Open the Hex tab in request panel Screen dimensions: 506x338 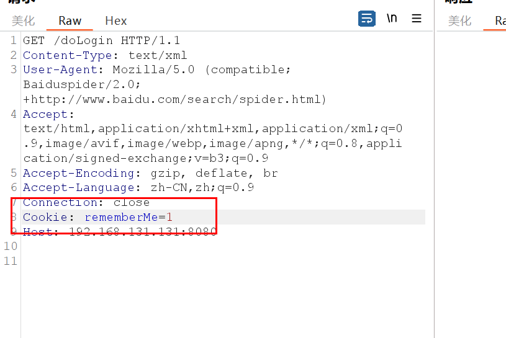click(116, 21)
